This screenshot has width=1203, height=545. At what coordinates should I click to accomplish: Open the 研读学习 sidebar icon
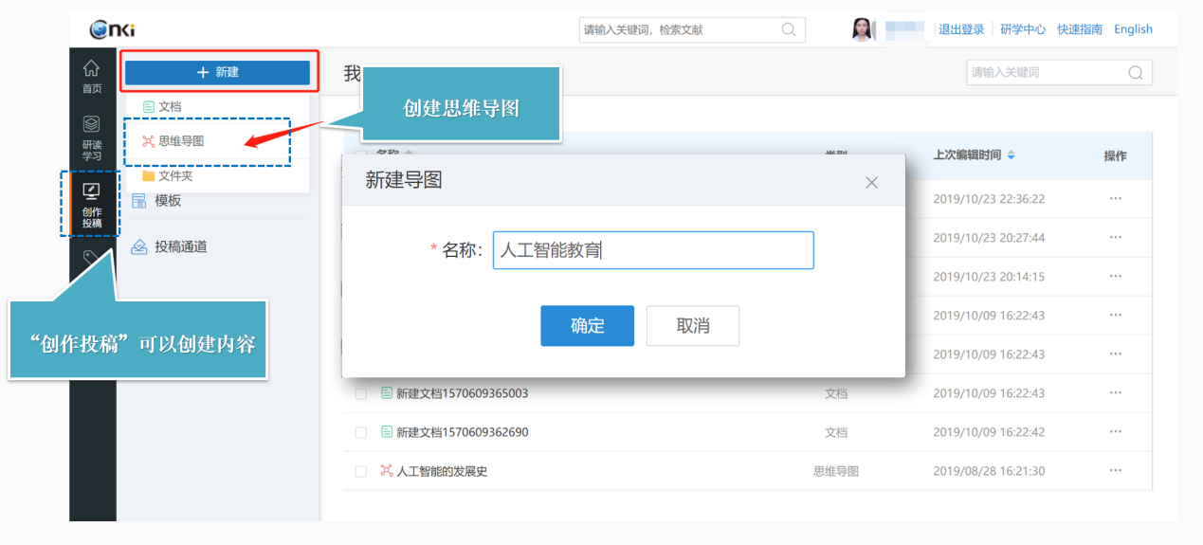[91, 137]
